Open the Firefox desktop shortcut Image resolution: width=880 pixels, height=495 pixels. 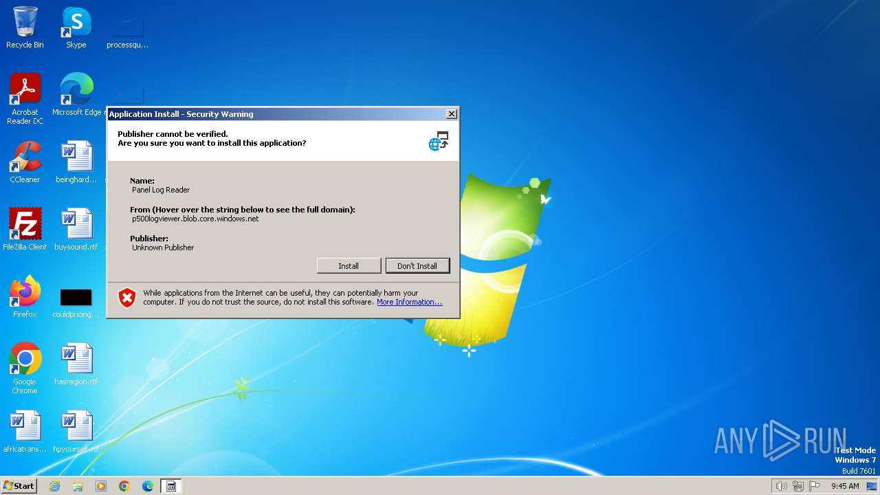click(x=25, y=297)
